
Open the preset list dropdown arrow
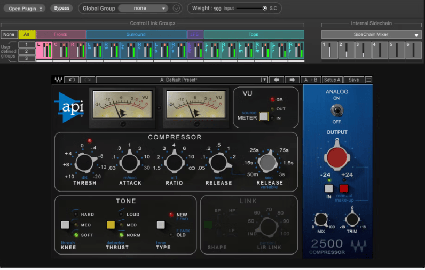[x=264, y=80]
